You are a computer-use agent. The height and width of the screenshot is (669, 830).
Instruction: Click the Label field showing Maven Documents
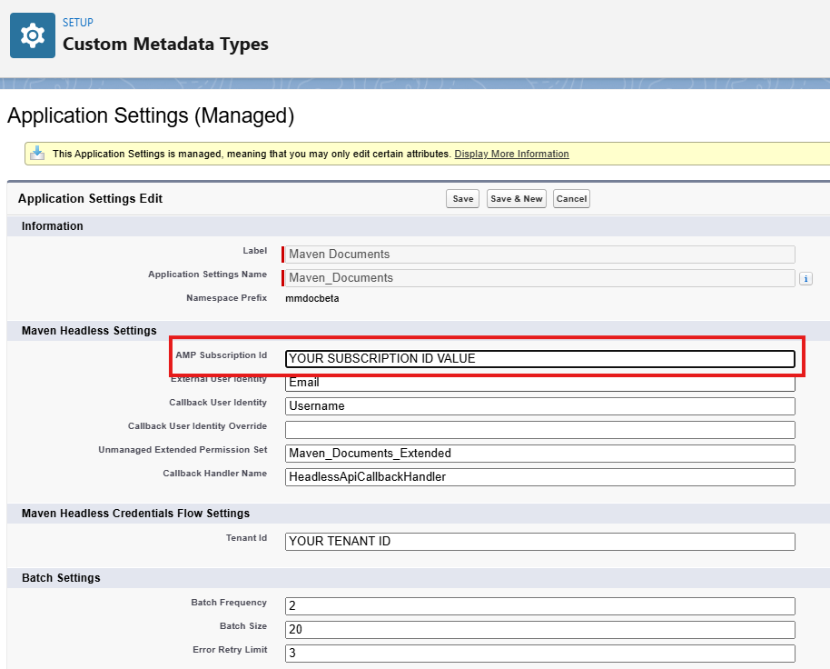tap(539, 255)
